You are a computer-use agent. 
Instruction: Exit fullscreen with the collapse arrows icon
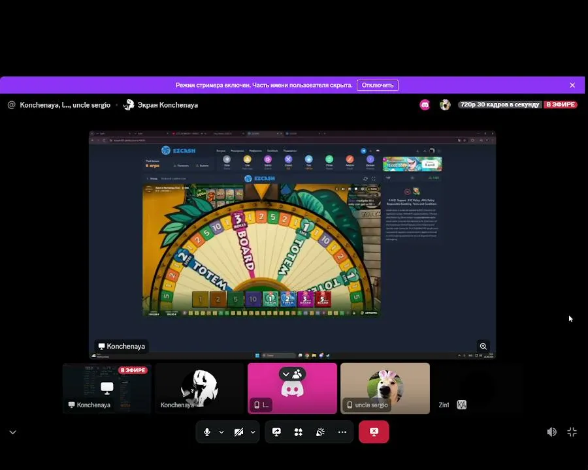pos(572,432)
